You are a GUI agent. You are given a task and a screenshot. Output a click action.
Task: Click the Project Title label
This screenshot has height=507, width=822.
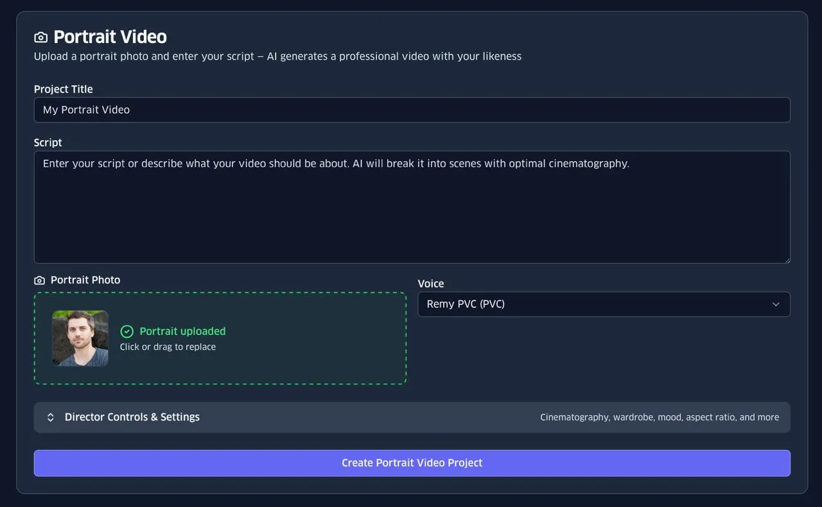[x=63, y=89]
